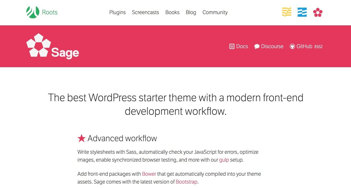
Task: Click the Advanced workflow heading
Action: pos(122,138)
